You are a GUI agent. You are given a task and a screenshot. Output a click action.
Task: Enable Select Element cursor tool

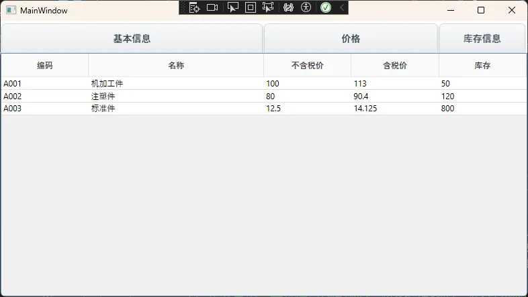tap(233, 7)
